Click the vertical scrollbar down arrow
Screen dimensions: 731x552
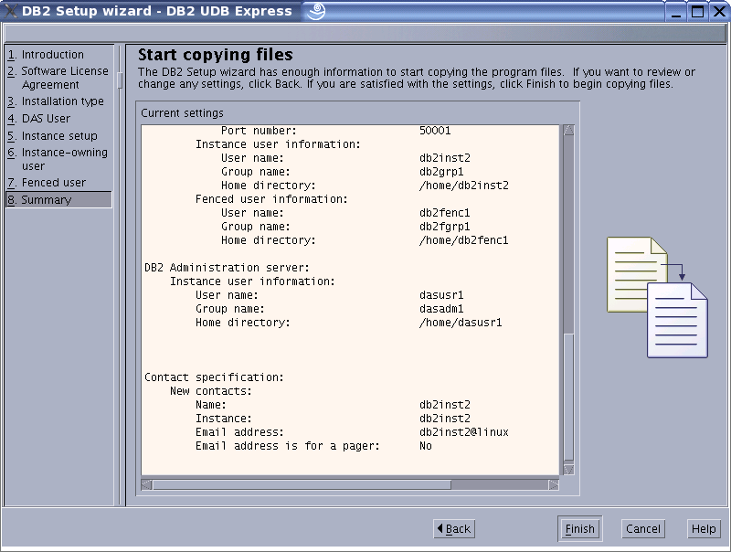point(568,469)
